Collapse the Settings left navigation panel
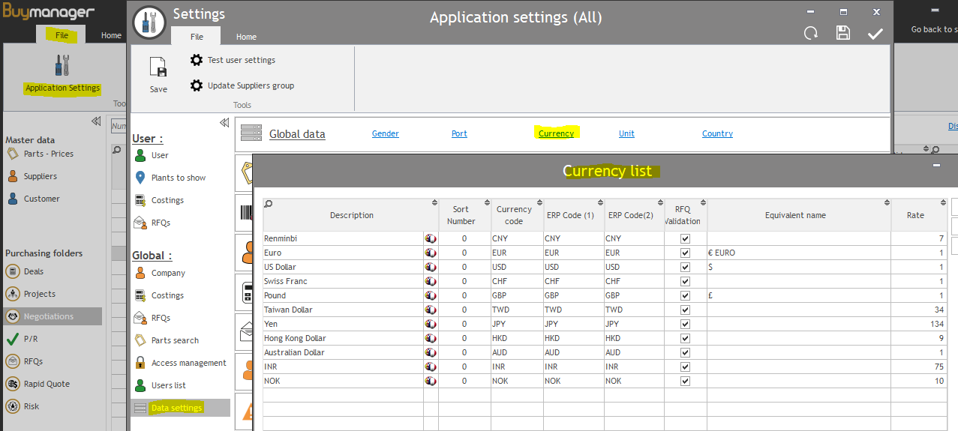Viewport: 958px width, 431px height. tap(224, 123)
